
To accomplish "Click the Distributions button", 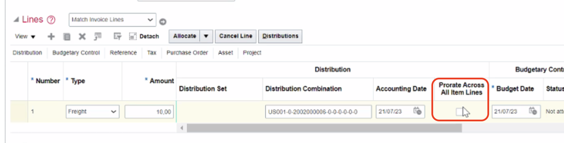I will pos(280,36).
